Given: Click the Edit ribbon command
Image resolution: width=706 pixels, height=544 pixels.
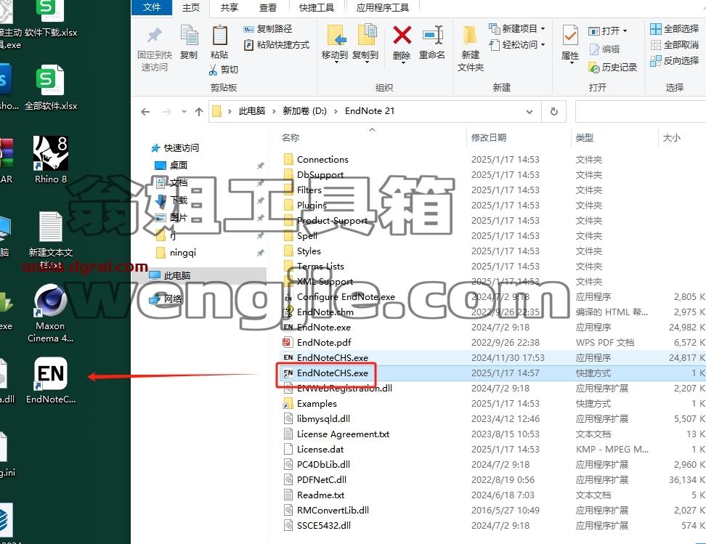Looking at the screenshot, I should 605,49.
